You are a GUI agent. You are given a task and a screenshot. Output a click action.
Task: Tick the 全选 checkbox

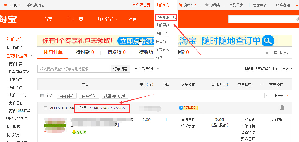42,95
